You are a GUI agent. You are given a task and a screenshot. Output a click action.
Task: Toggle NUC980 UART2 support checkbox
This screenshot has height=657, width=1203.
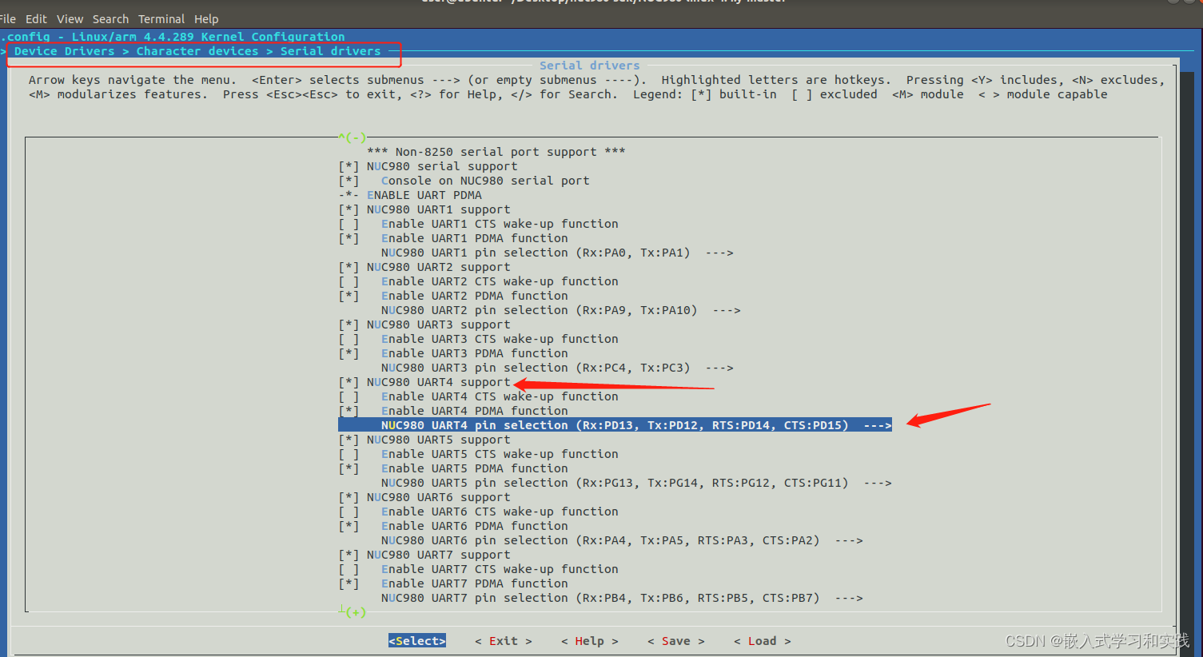pyautogui.click(x=349, y=267)
